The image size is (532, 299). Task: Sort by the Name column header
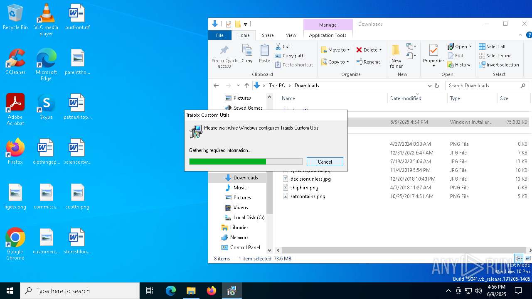point(288,98)
